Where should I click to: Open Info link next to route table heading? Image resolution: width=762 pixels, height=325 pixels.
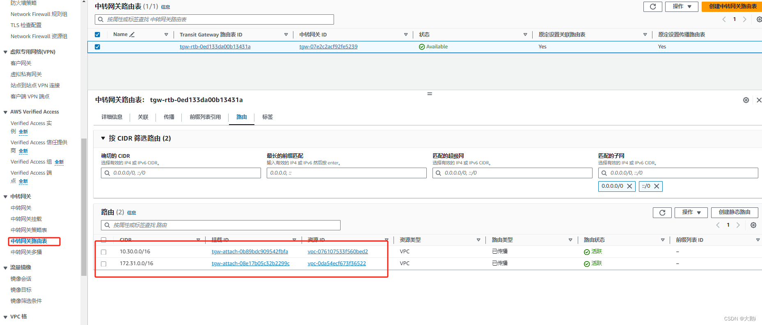[x=165, y=7]
